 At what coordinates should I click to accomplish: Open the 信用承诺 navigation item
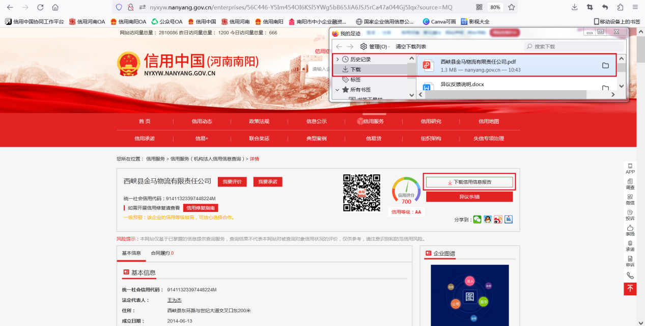click(145, 139)
